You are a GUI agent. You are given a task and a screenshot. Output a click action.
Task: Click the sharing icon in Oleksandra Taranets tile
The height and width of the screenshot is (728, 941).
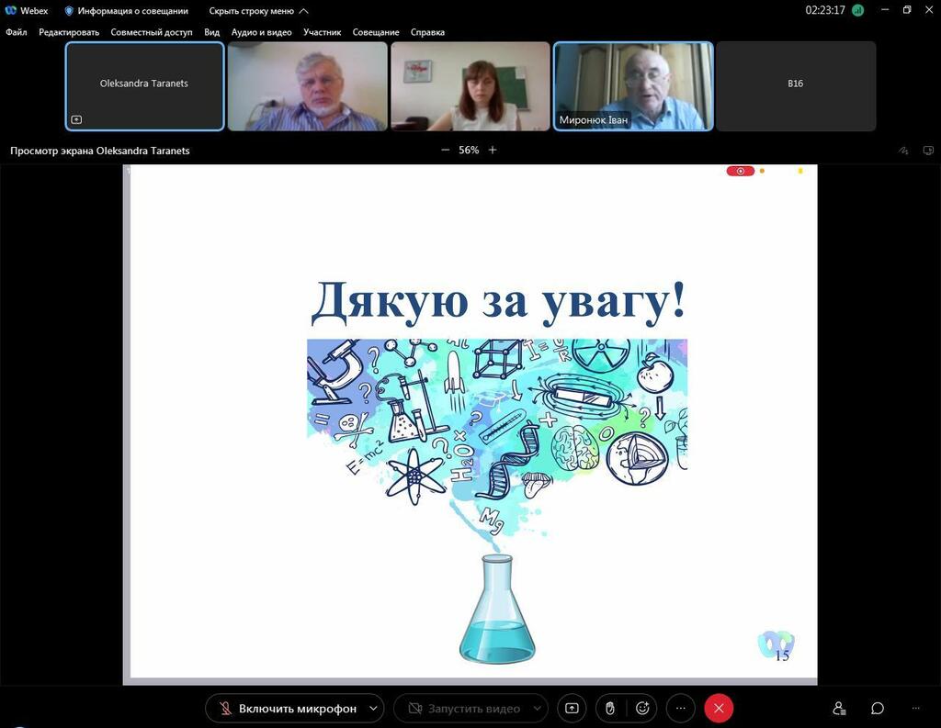76,120
